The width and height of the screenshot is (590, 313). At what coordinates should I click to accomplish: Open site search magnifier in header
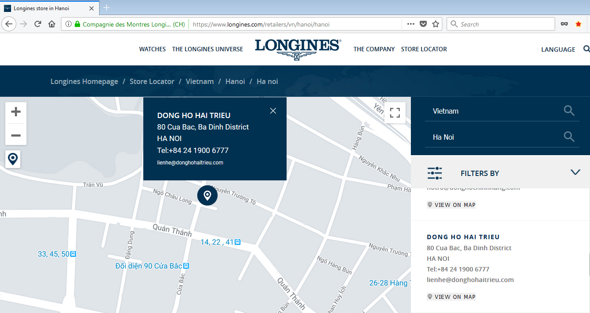click(586, 49)
